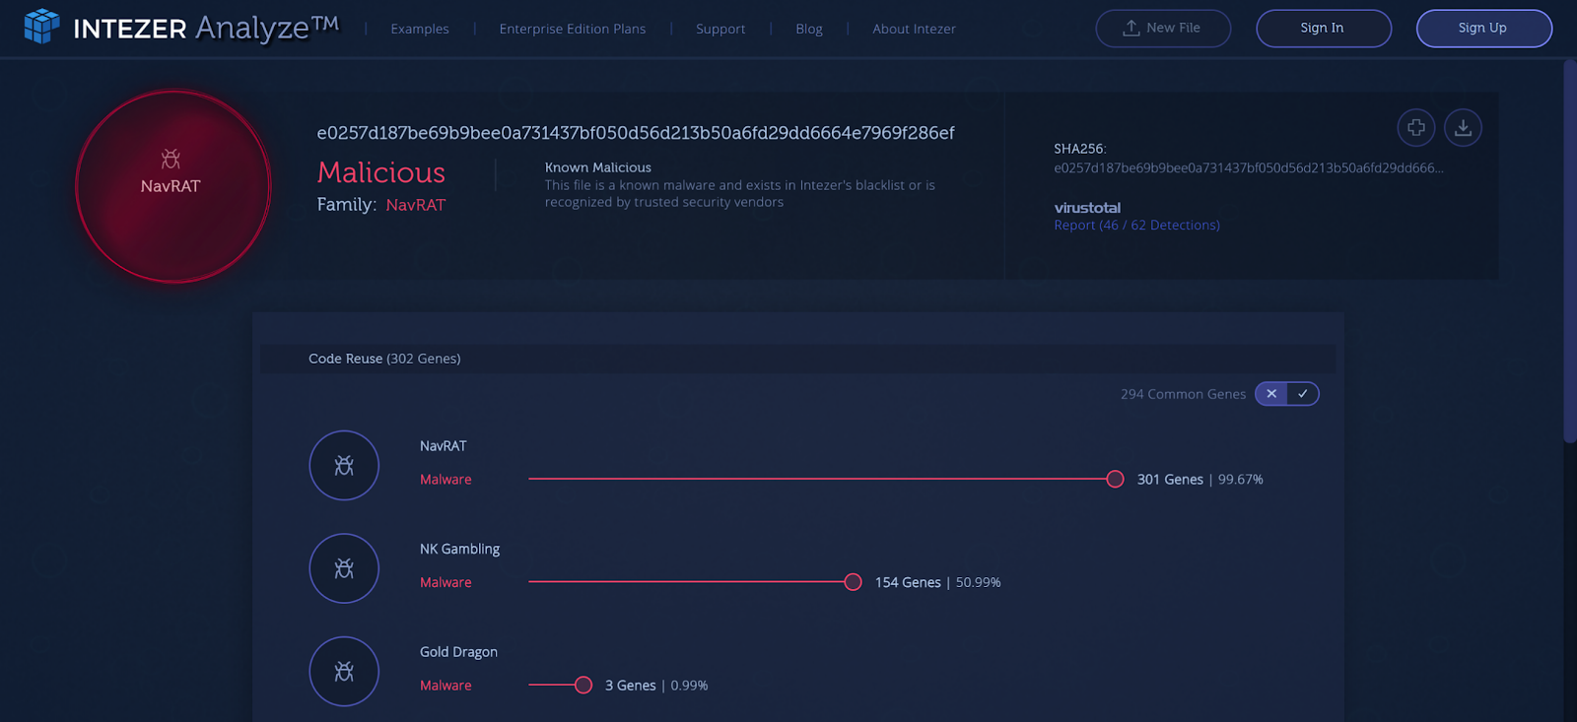Click the NavRAT malware bug circle icon
Image resolution: width=1577 pixels, height=722 pixels.
click(x=344, y=466)
